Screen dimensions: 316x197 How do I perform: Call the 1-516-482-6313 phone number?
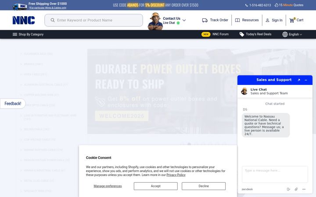[x=258, y=5]
